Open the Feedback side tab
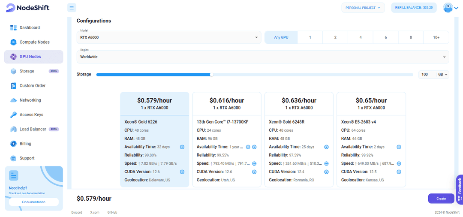The image size is (463, 217). click(460, 190)
